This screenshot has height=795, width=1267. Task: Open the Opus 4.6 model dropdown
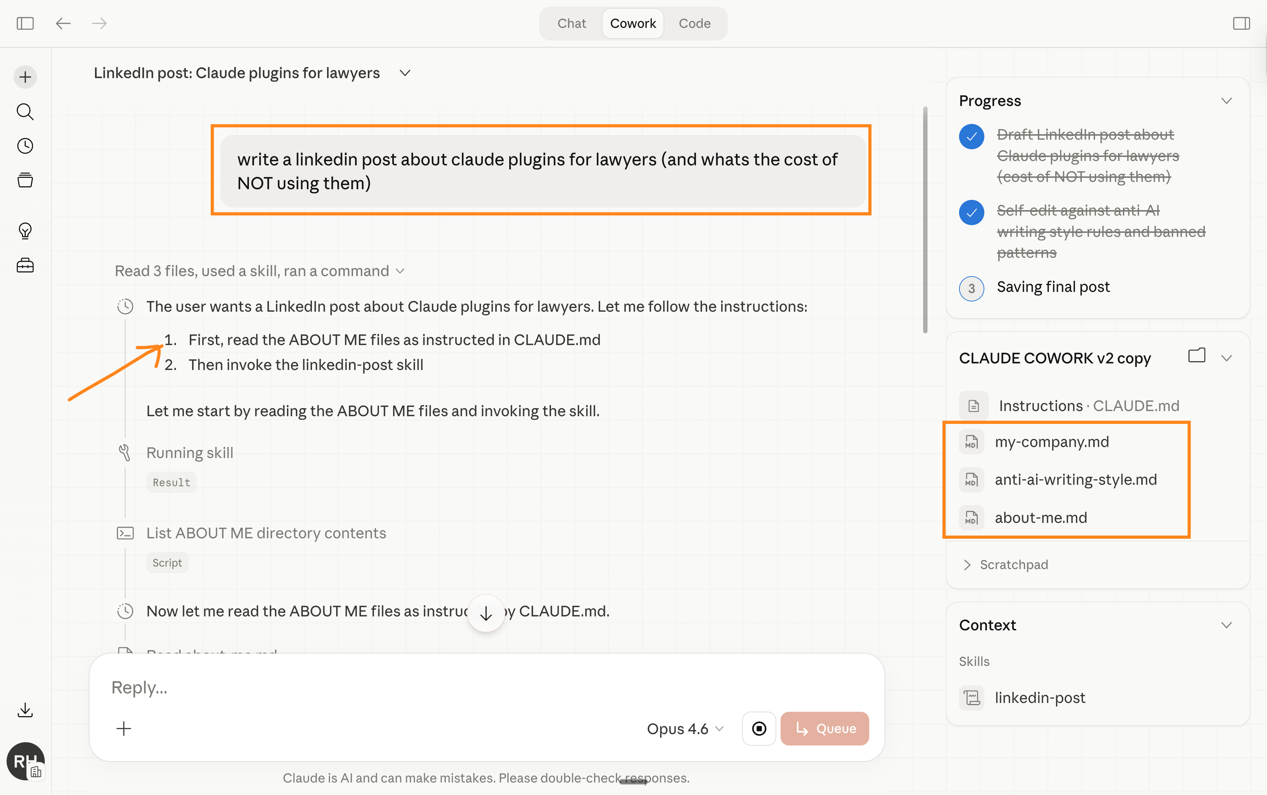click(x=685, y=729)
